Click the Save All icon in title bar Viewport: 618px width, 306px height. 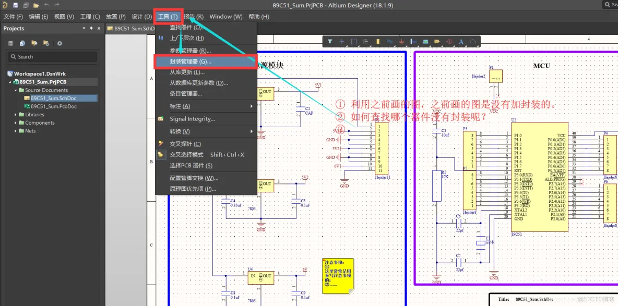26,5
